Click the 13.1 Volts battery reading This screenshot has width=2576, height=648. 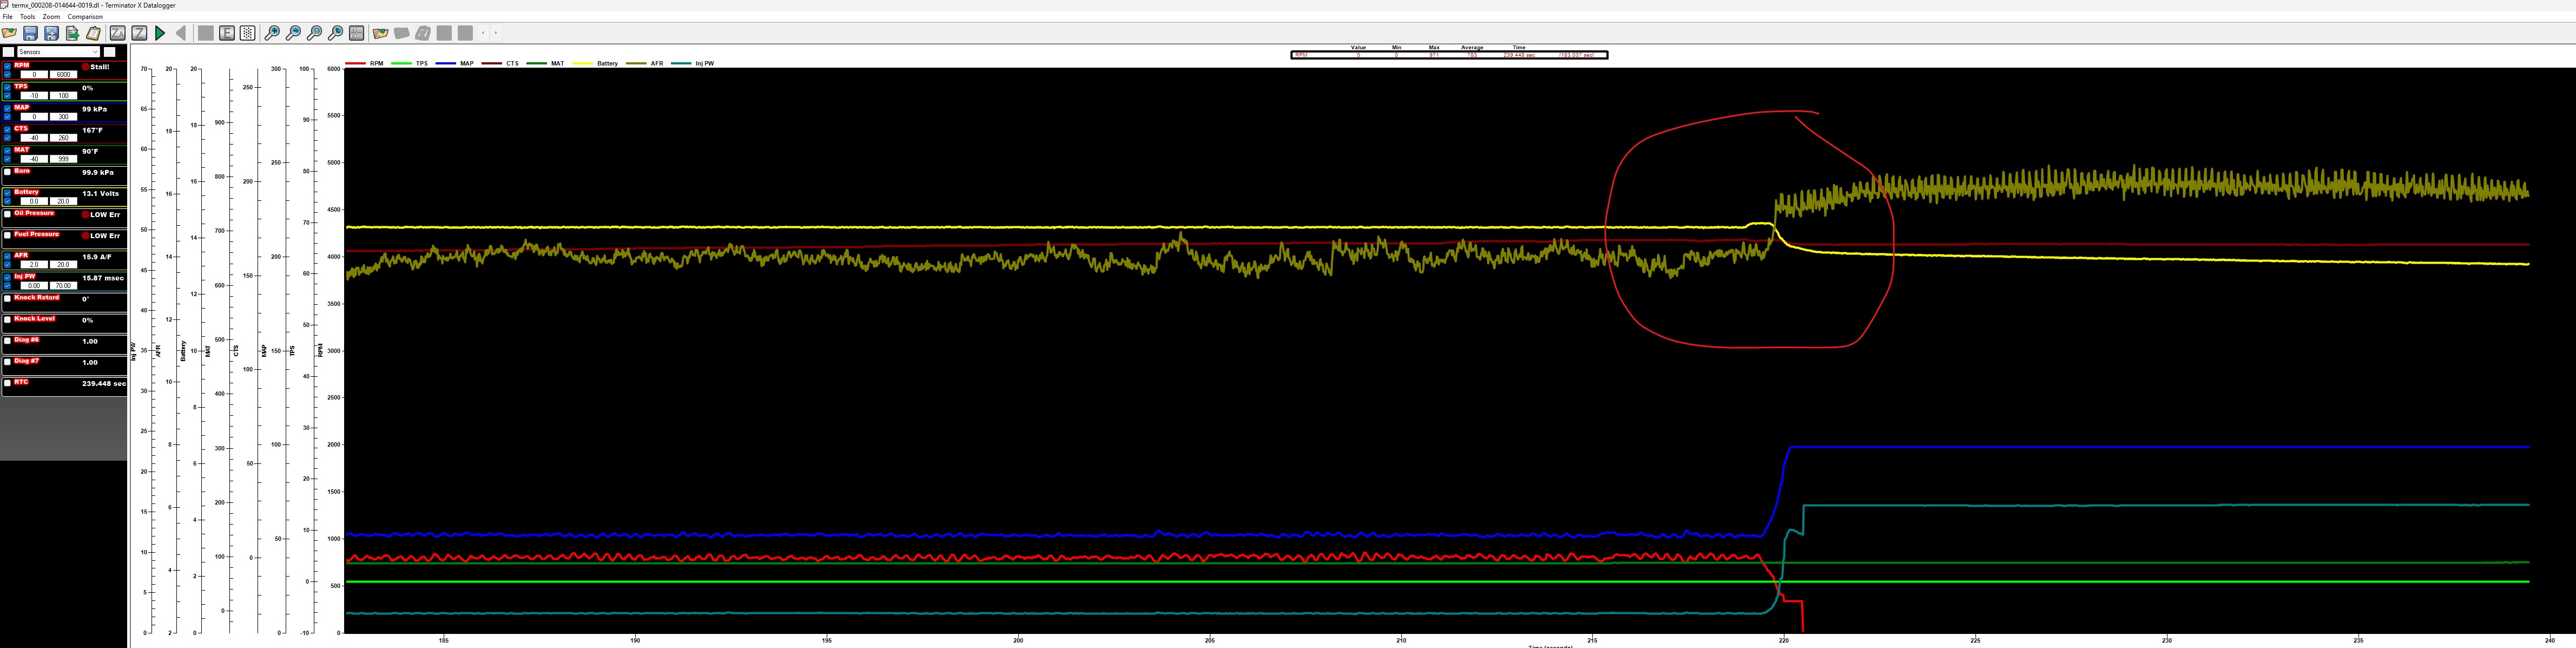pyautogui.click(x=101, y=194)
